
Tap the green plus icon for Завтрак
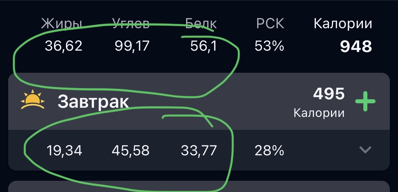click(x=365, y=101)
